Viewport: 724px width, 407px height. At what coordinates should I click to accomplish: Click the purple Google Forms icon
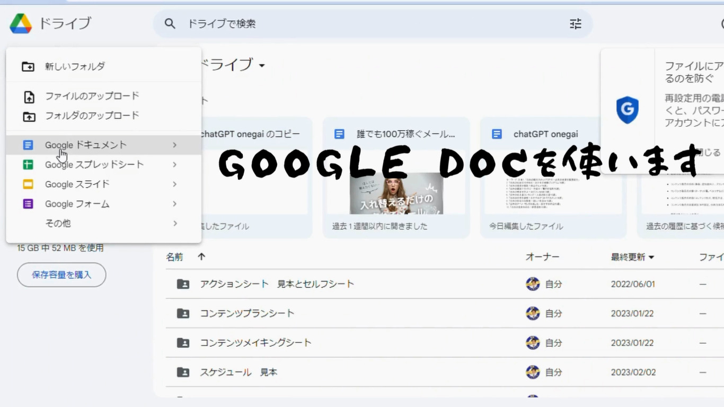click(x=28, y=204)
